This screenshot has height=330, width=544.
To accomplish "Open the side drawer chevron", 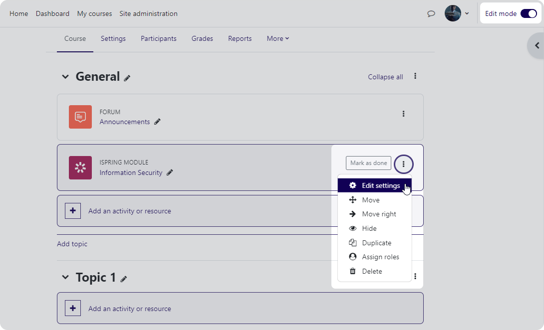I will pyautogui.click(x=537, y=45).
